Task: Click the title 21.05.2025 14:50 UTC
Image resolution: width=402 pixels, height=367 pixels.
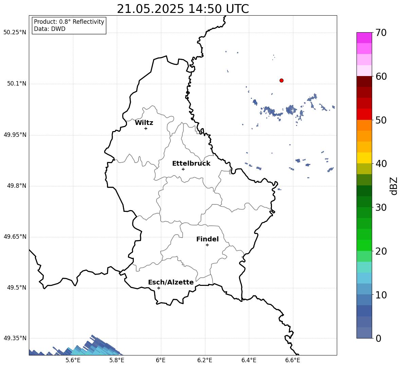Action: 183,9
